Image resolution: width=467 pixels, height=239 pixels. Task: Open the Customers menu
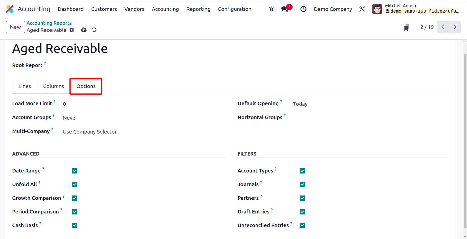[104, 9]
